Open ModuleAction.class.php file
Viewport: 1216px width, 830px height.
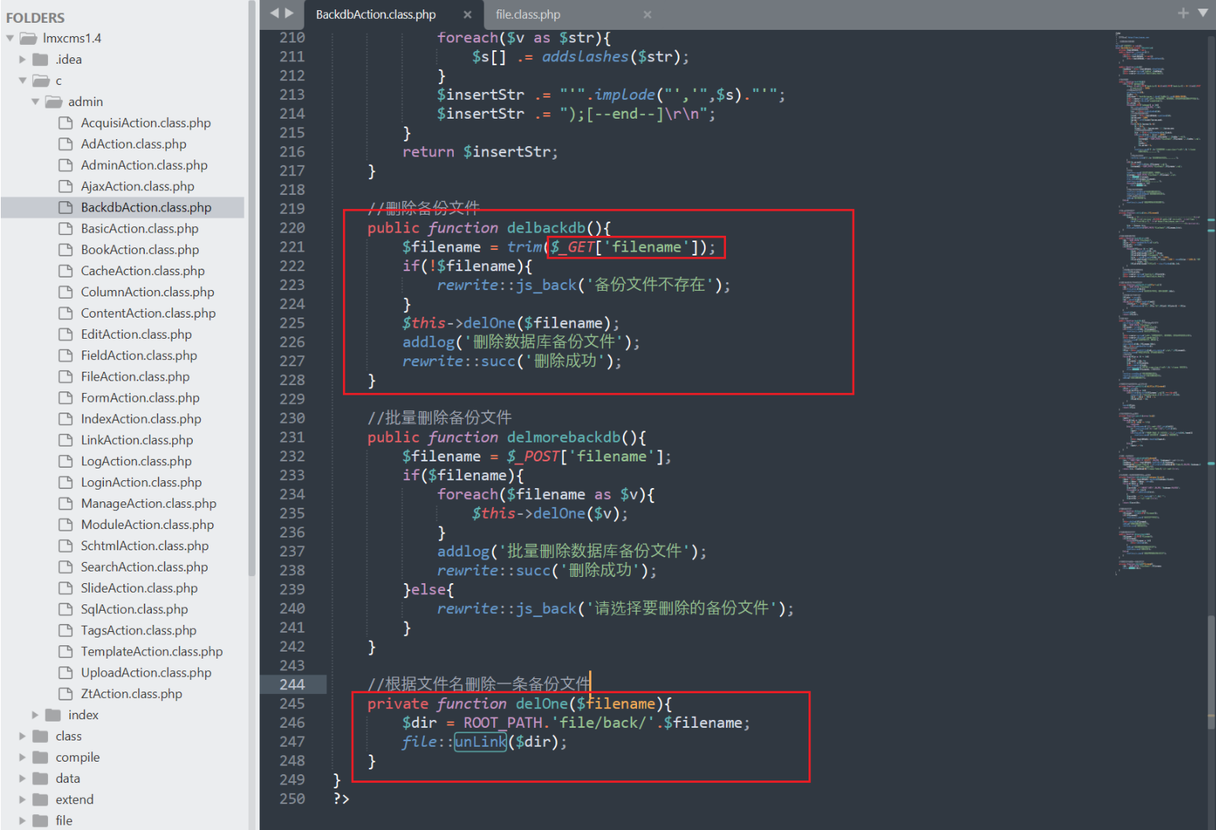click(147, 526)
